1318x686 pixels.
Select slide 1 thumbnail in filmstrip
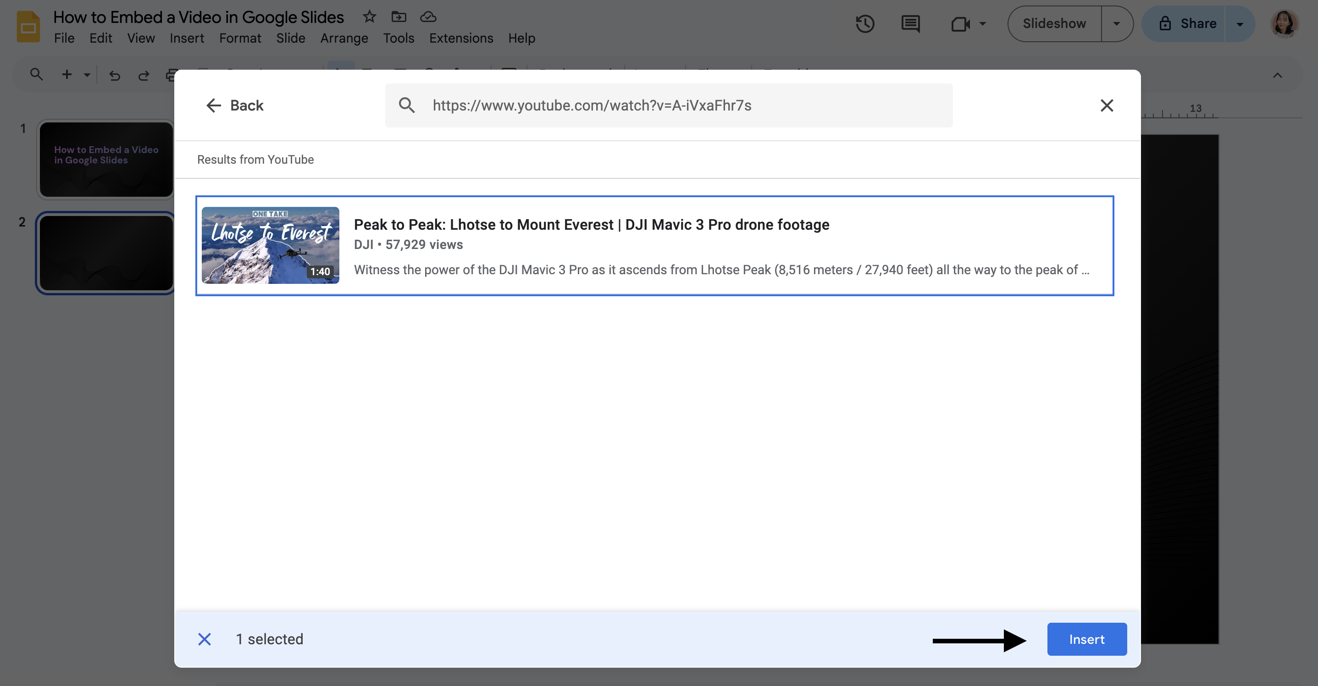(x=106, y=159)
